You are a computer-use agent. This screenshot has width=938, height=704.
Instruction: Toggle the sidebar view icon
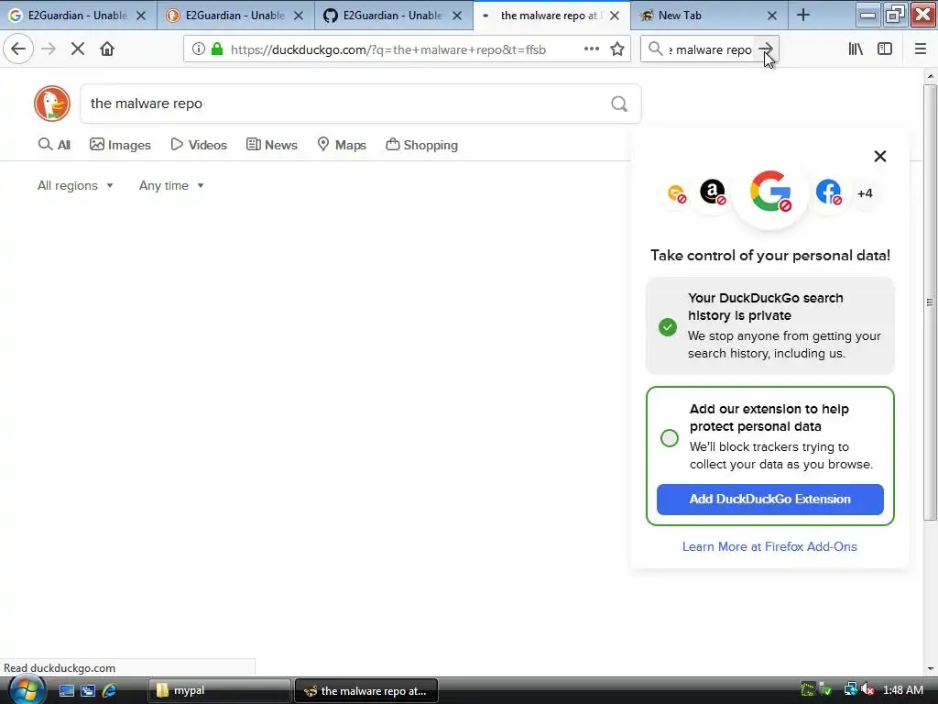tap(885, 49)
